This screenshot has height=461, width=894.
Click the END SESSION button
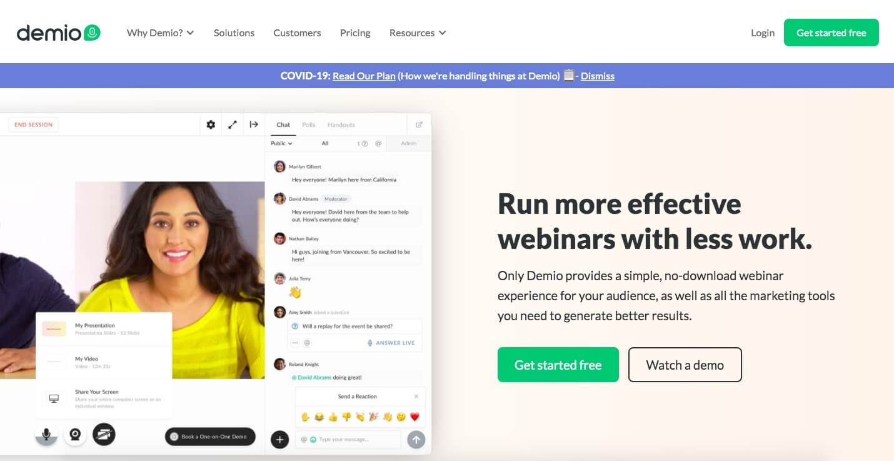tap(33, 124)
